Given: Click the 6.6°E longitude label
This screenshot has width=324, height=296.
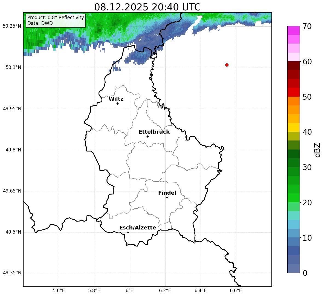Looking at the screenshot, I should [236, 291].
